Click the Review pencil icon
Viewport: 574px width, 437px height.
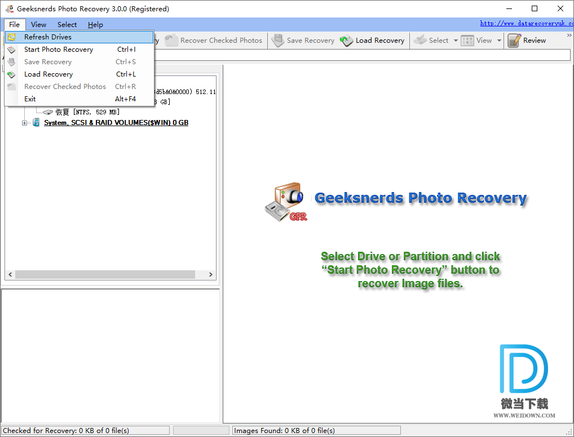point(514,40)
